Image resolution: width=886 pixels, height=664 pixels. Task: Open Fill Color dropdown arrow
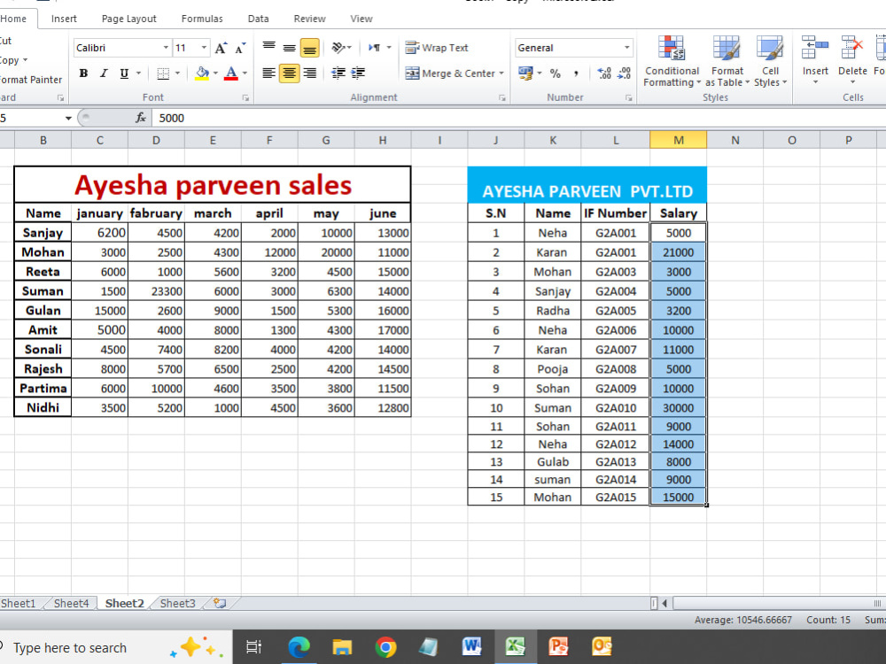point(216,73)
